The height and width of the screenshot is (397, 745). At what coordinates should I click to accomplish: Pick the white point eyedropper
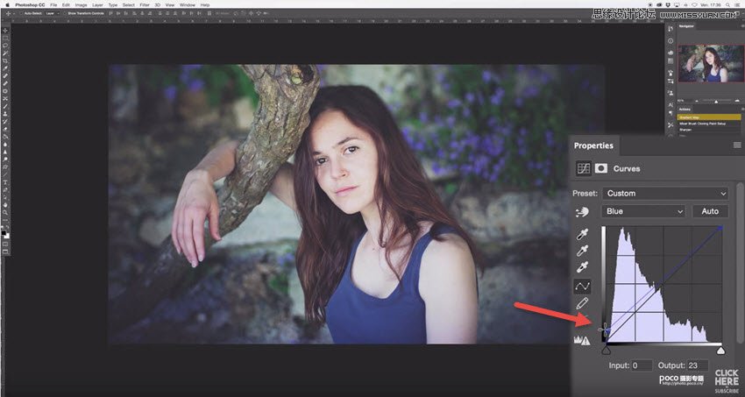[x=582, y=267]
